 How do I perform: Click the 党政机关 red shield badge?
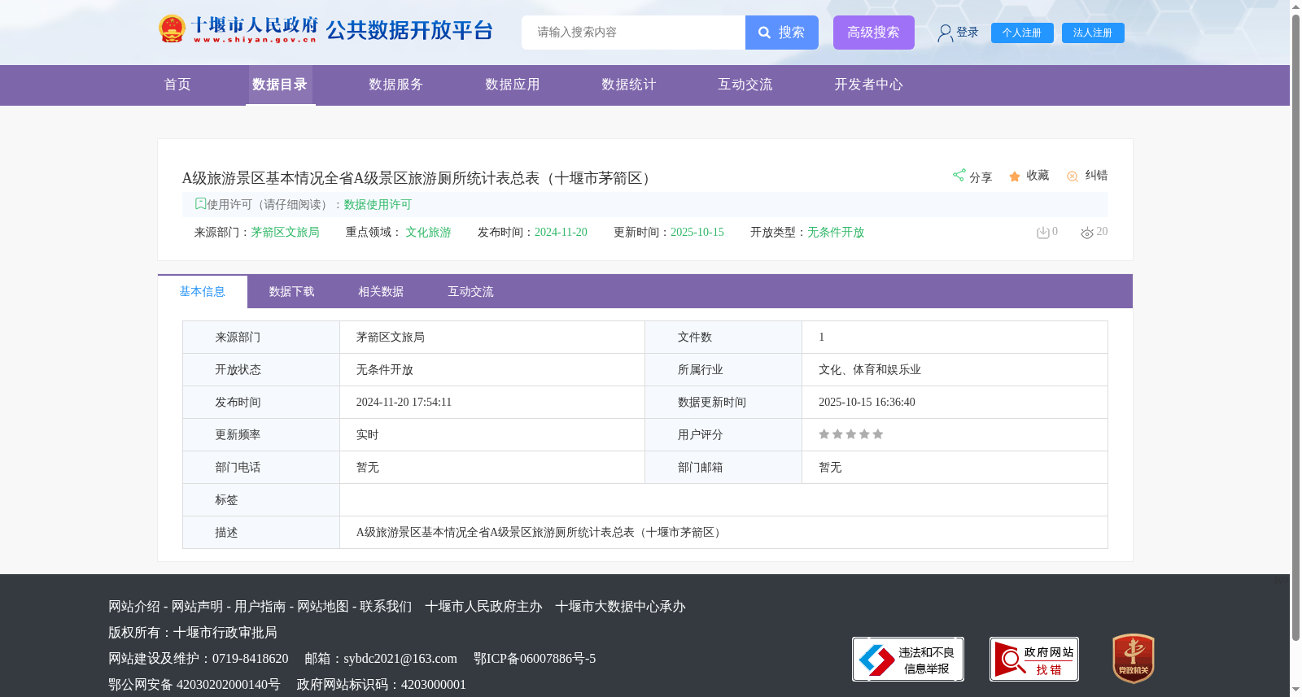click(1134, 659)
